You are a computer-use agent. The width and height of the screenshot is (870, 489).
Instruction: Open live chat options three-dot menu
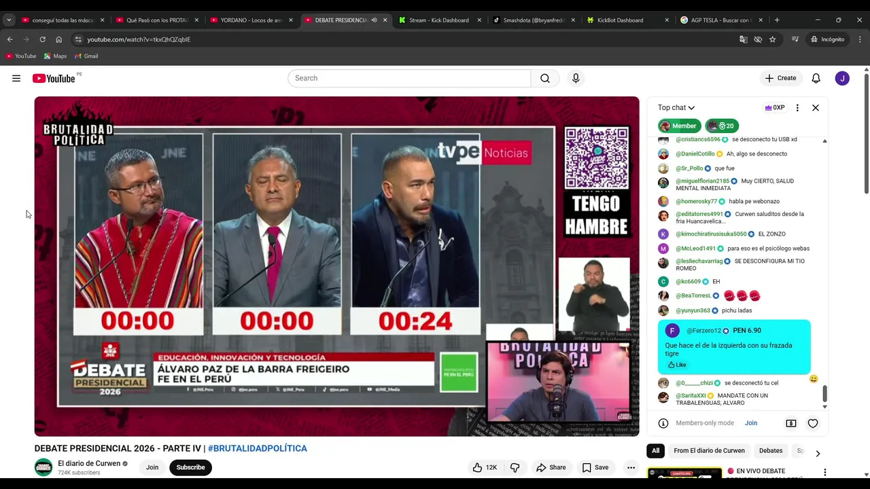click(797, 107)
